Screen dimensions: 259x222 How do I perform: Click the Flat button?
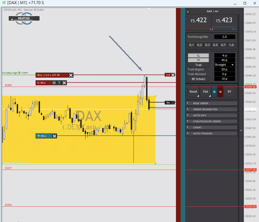pyautogui.click(x=206, y=92)
